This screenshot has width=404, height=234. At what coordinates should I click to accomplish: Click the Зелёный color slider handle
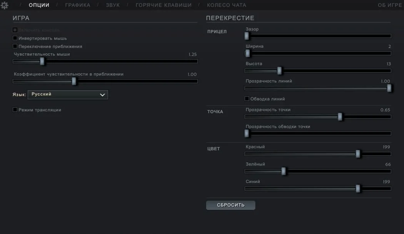tap(284, 171)
